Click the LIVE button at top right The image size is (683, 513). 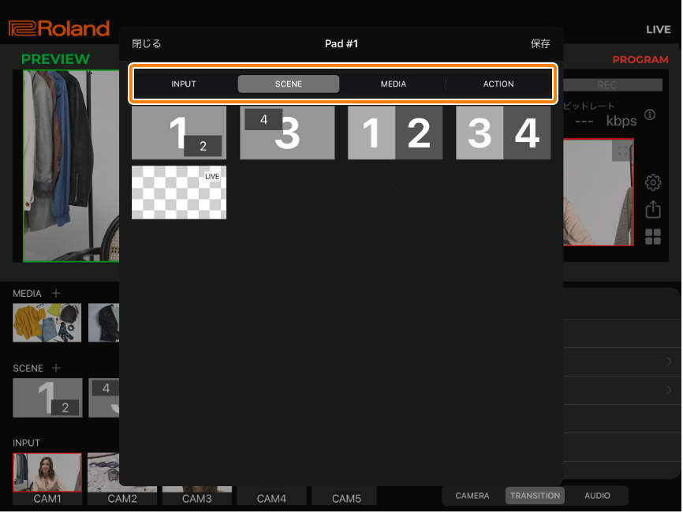coord(659,29)
